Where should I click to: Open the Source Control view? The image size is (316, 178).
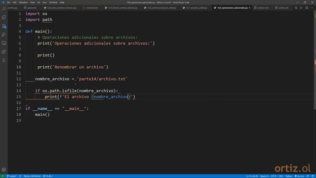coord(4,26)
